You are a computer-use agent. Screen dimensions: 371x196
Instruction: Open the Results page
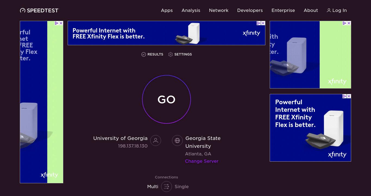(x=152, y=54)
